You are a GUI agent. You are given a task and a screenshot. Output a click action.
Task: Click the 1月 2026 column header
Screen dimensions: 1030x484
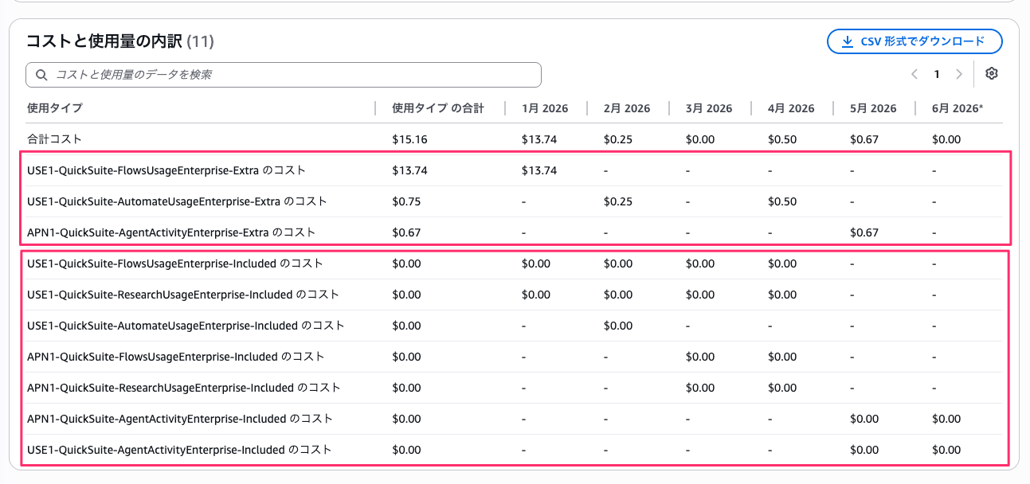545,108
